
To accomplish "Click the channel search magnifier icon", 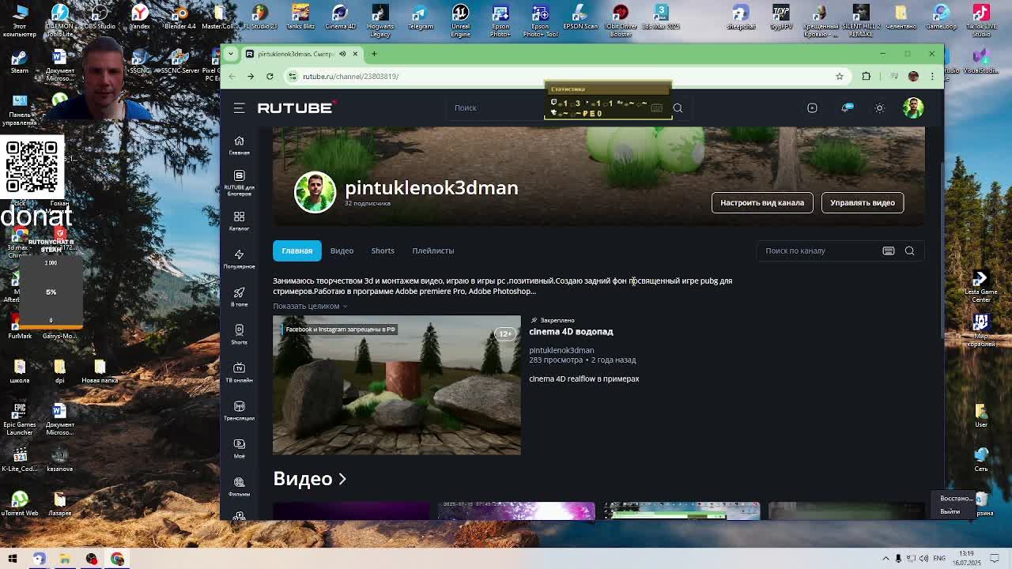I will (909, 251).
